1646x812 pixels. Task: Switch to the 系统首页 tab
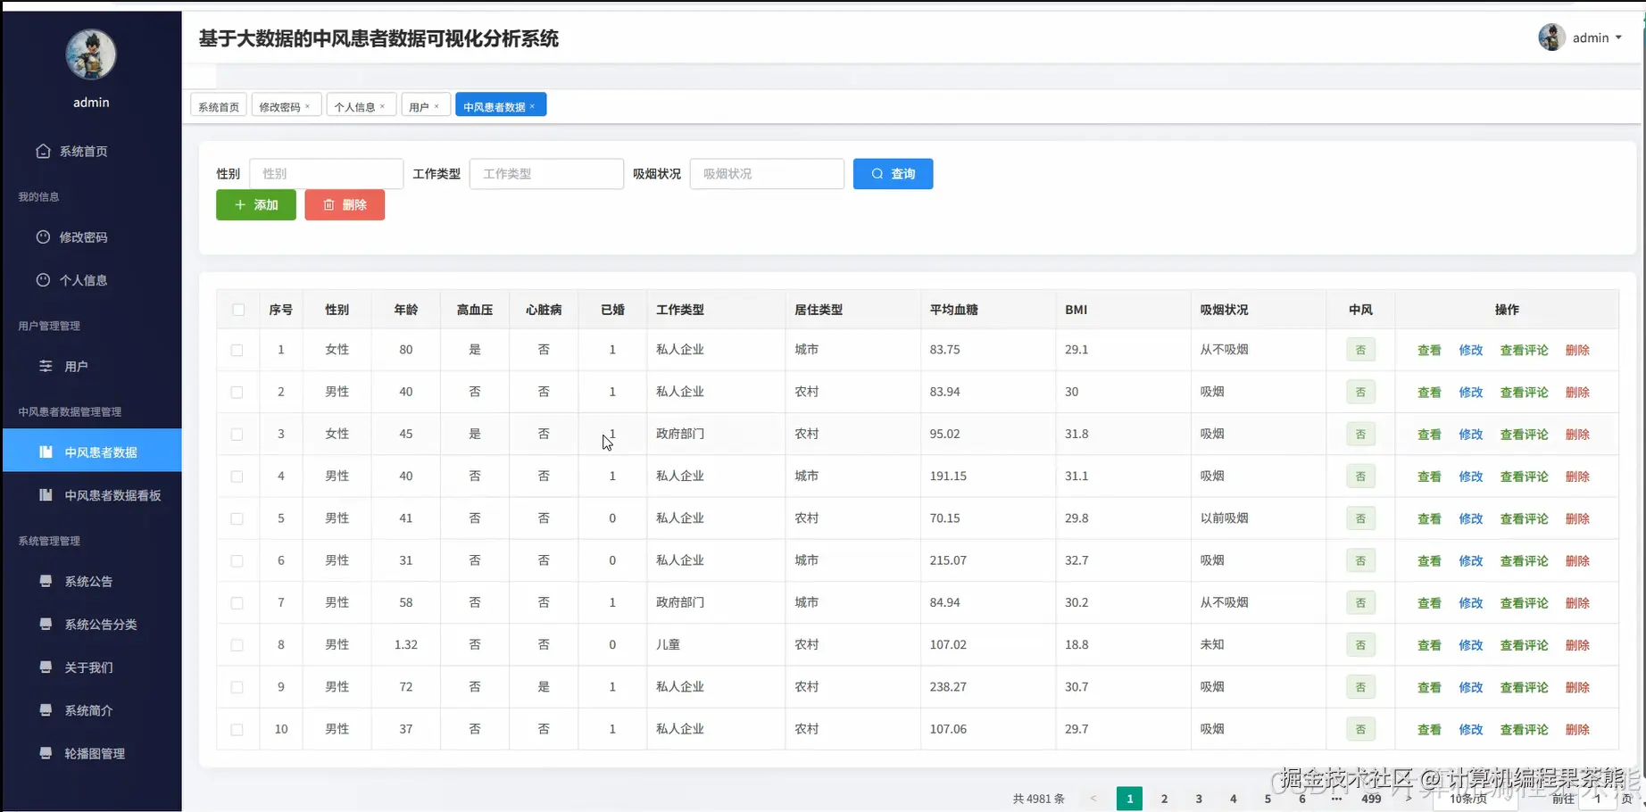(218, 105)
